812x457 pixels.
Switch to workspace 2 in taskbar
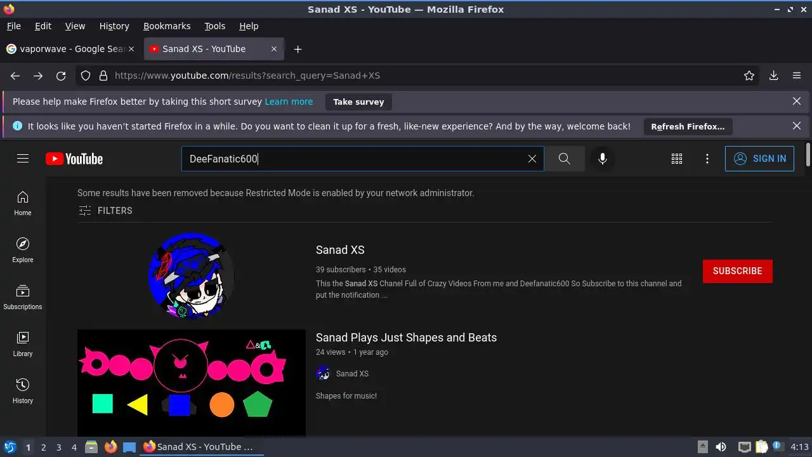click(x=44, y=447)
